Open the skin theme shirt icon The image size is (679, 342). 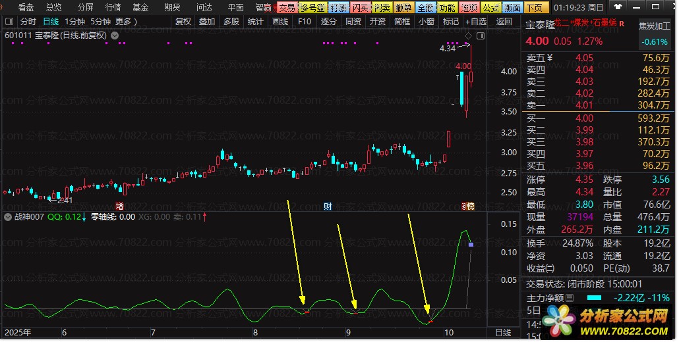618,7
